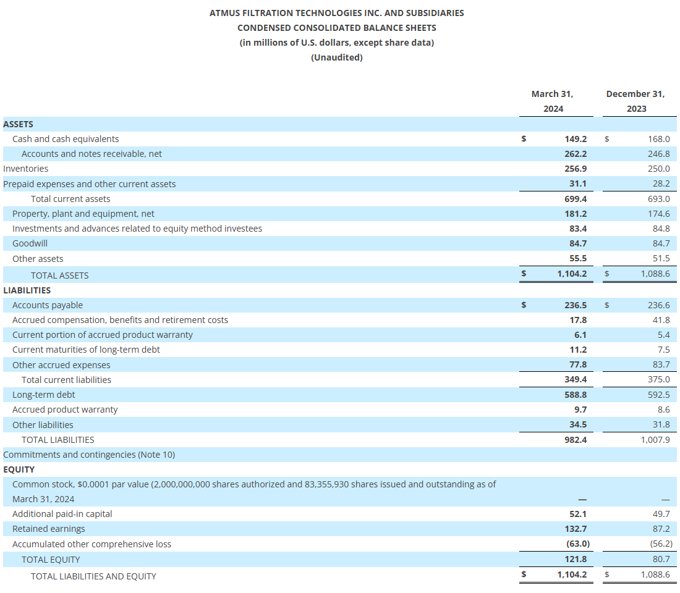Click December total current liabilities 375.0
Viewport: 680px width, 593px height.
point(659,379)
